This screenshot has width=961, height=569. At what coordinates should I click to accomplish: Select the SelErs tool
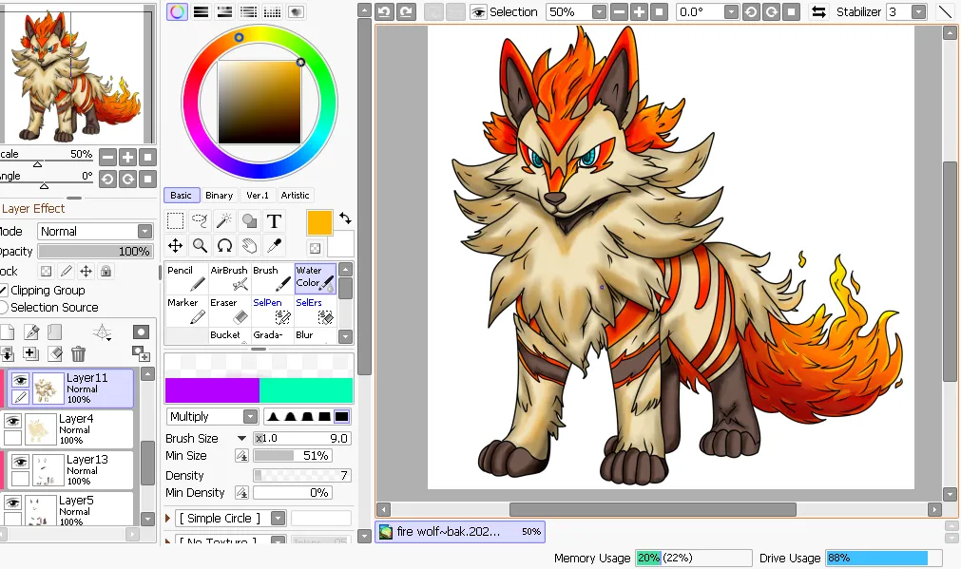click(315, 312)
